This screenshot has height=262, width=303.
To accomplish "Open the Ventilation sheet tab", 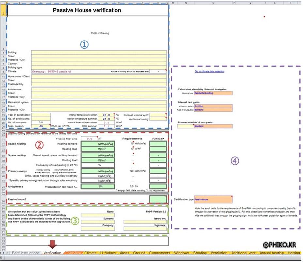I will pyautogui.click(x=219, y=253).
